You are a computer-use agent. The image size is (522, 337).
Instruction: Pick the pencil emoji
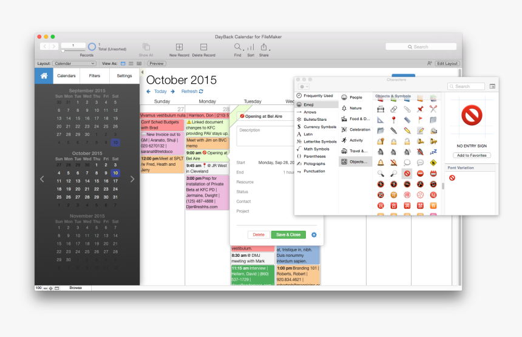pyautogui.click(x=407, y=131)
